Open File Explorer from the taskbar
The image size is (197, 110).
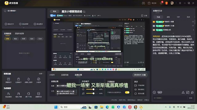pyautogui.click(x=102, y=107)
